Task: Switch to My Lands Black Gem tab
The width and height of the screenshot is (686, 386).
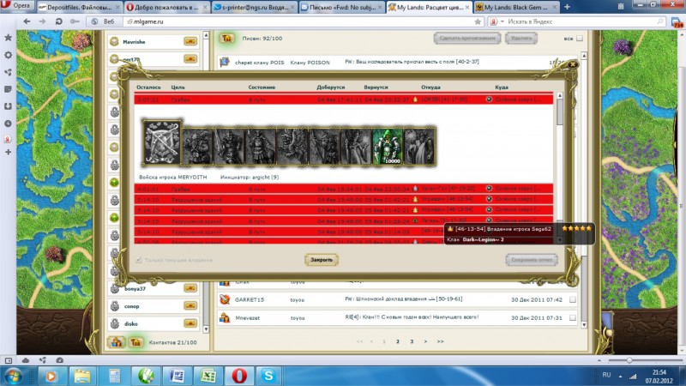Action: point(516,7)
